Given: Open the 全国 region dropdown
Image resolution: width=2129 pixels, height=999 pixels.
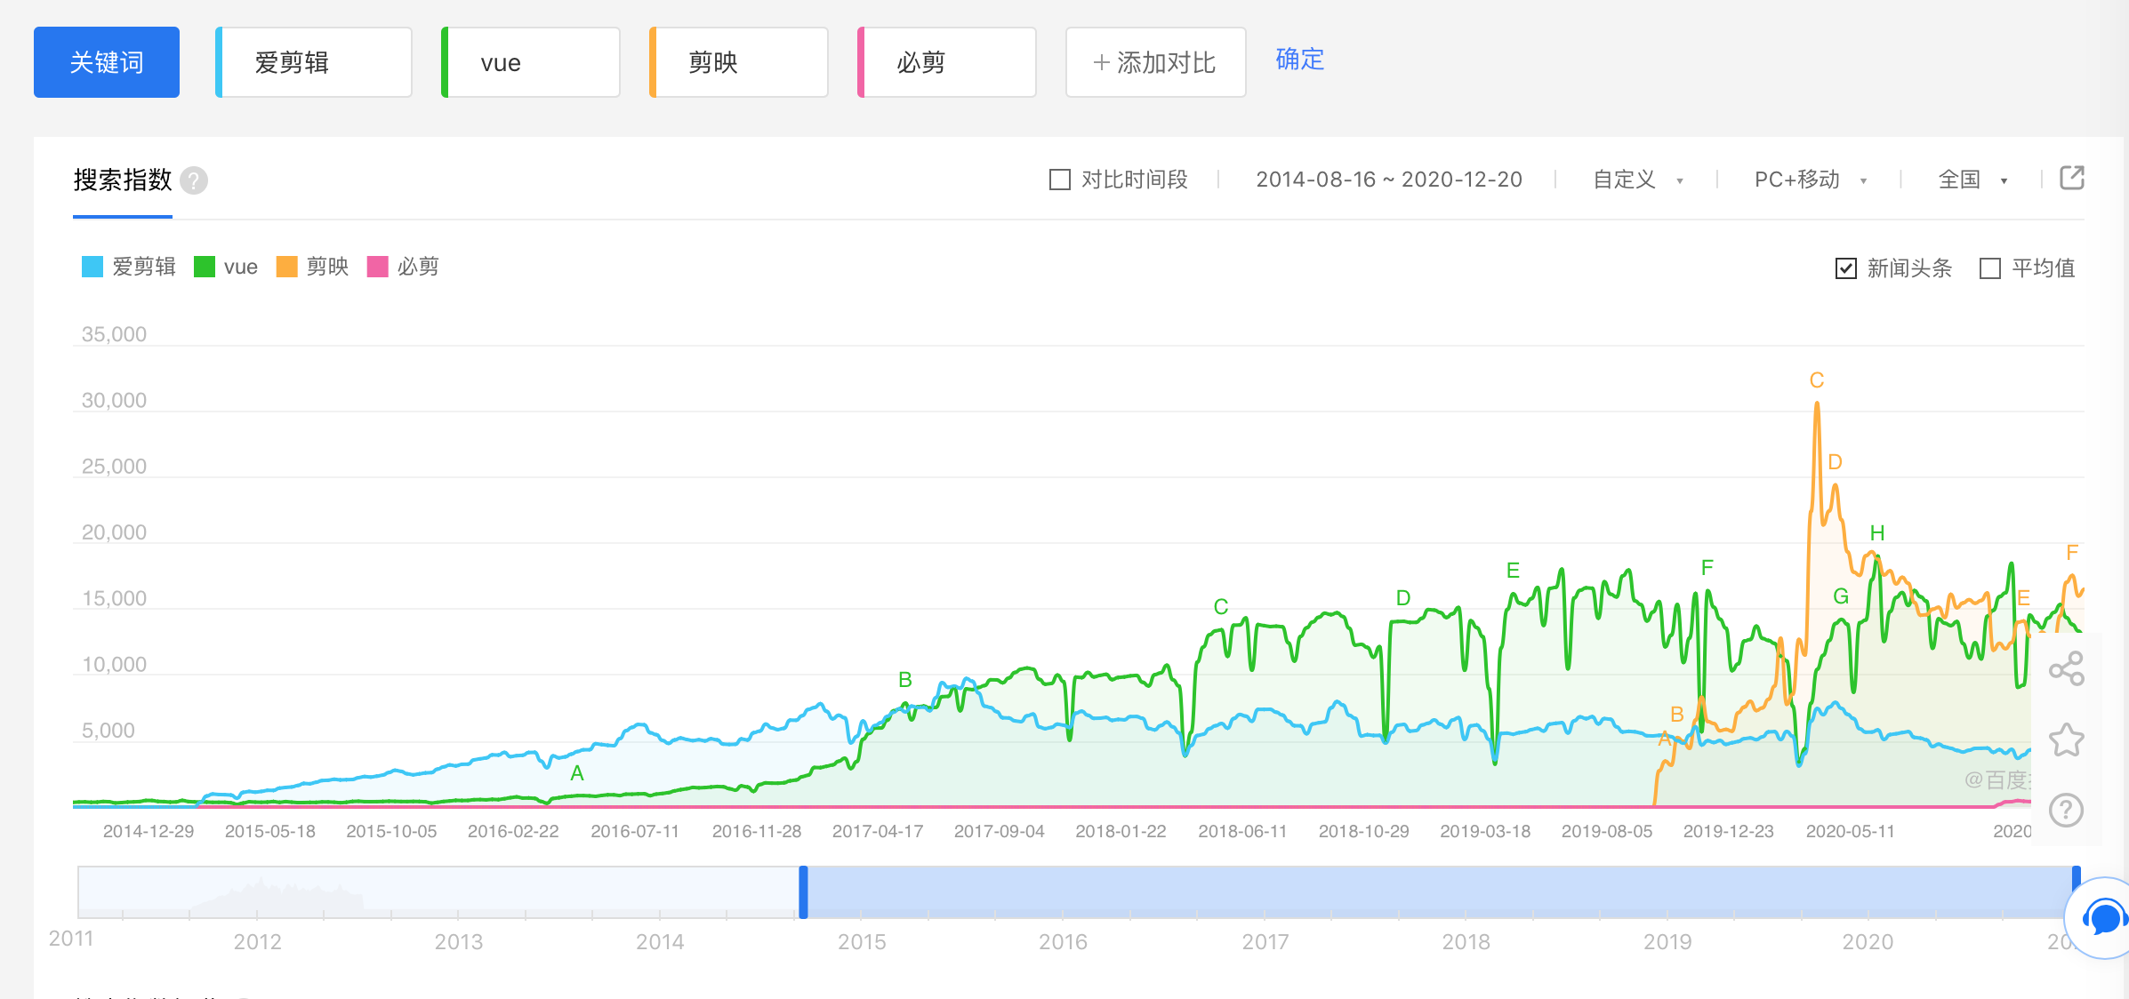Looking at the screenshot, I should click(x=1970, y=180).
